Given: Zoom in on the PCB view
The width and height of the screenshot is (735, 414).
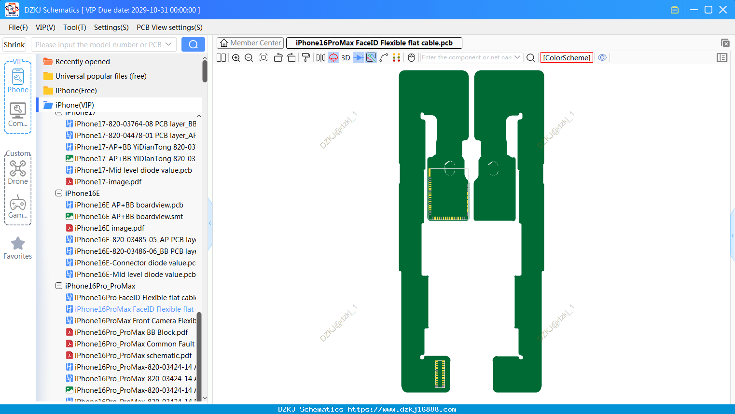Looking at the screenshot, I should [236, 58].
